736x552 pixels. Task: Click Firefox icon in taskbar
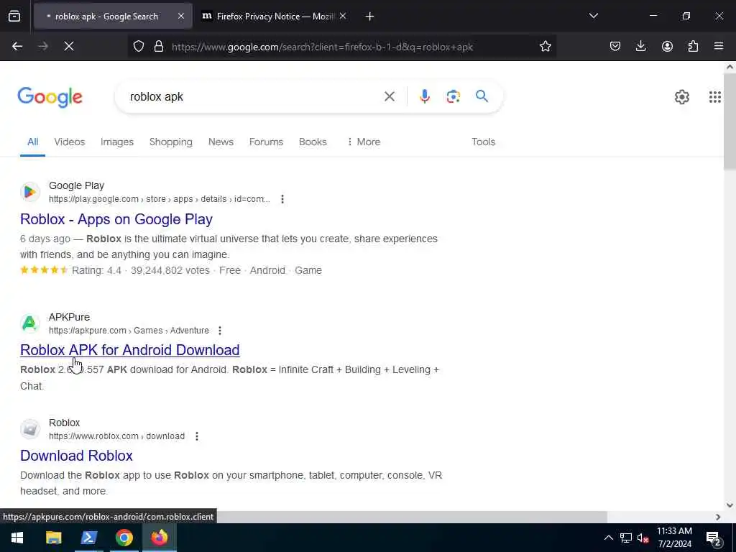coord(159,538)
